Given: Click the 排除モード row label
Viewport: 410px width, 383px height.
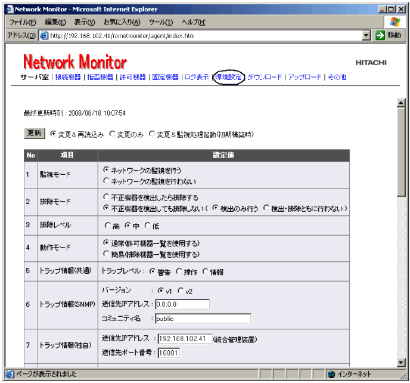Looking at the screenshot, I should coord(55,202).
